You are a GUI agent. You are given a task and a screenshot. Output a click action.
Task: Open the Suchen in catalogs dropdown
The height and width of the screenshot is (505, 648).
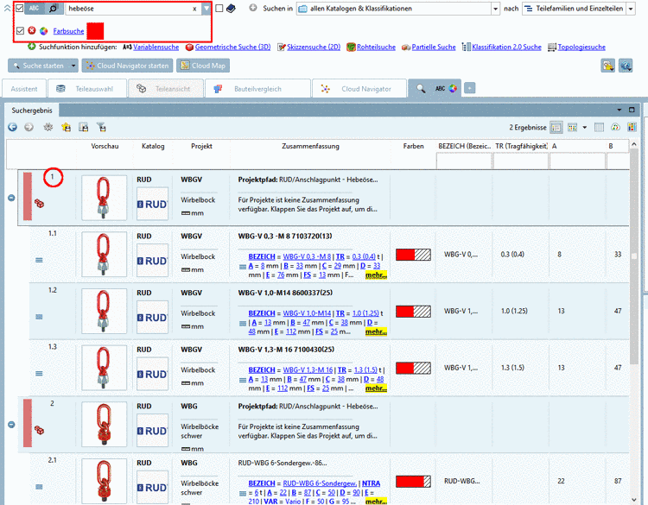[x=496, y=9]
